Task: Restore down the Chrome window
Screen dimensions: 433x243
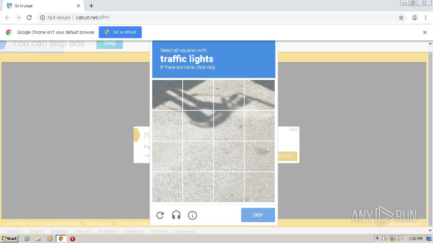Action: (413, 3)
